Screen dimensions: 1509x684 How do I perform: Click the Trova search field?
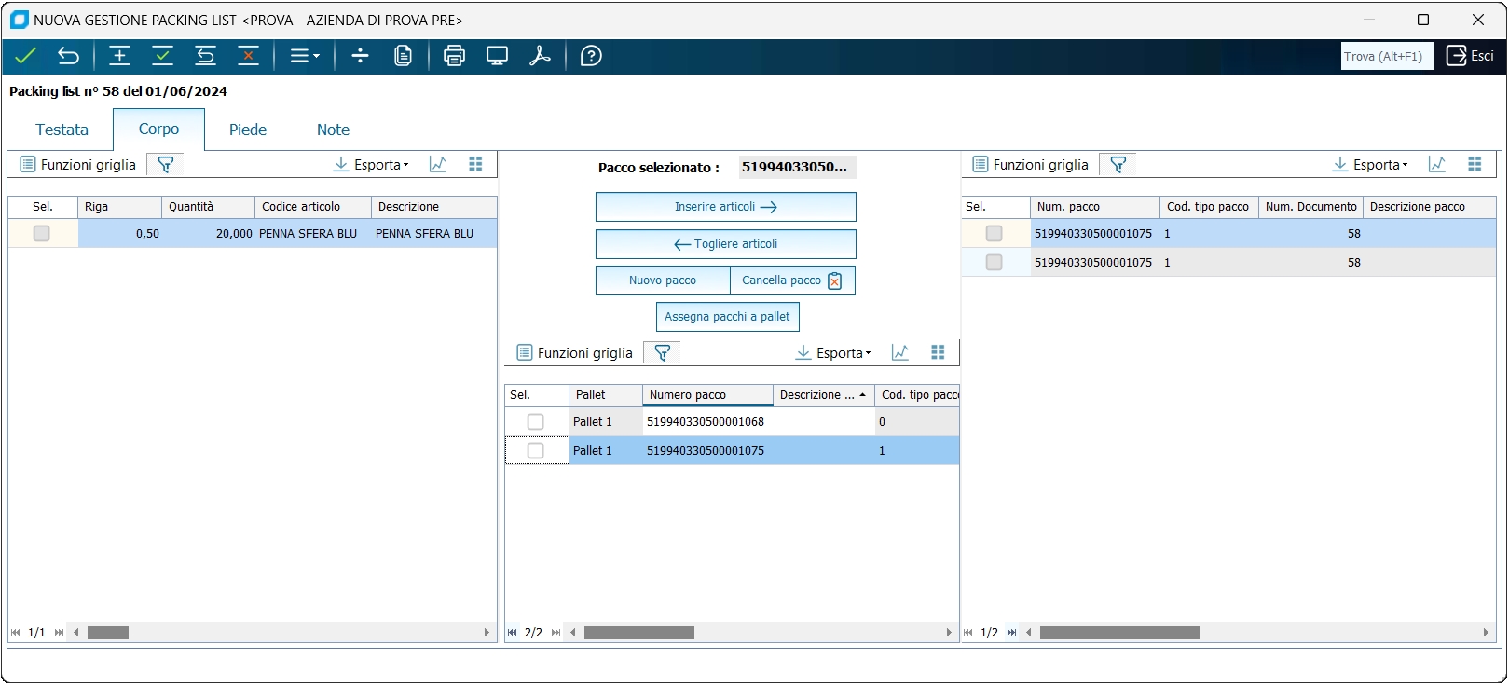(x=1387, y=56)
